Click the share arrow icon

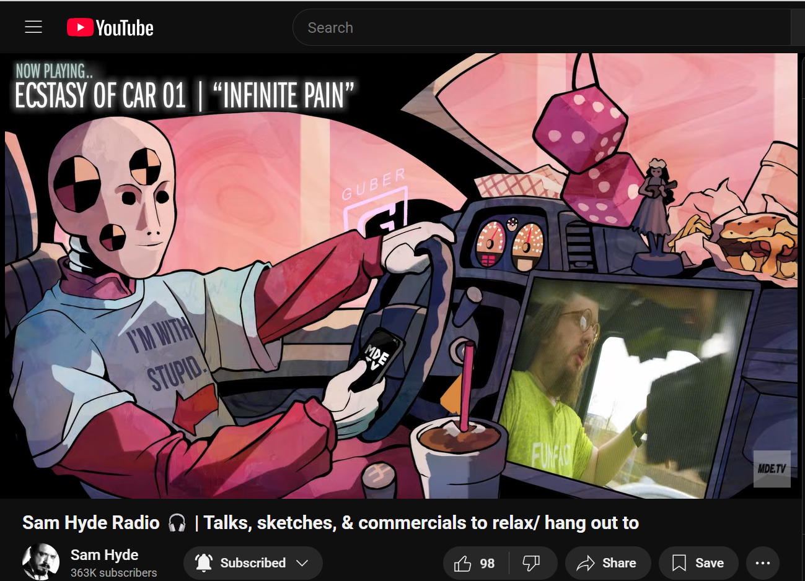pos(585,563)
